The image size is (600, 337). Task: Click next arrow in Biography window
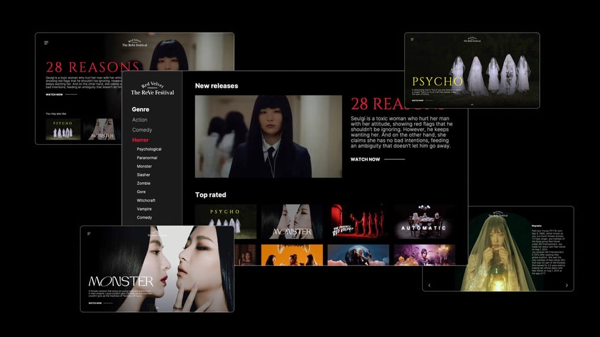point(567,285)
